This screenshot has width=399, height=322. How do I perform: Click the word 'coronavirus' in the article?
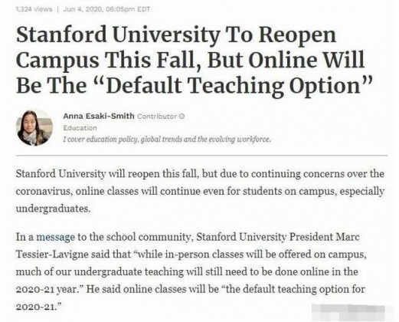coord(43,192)
